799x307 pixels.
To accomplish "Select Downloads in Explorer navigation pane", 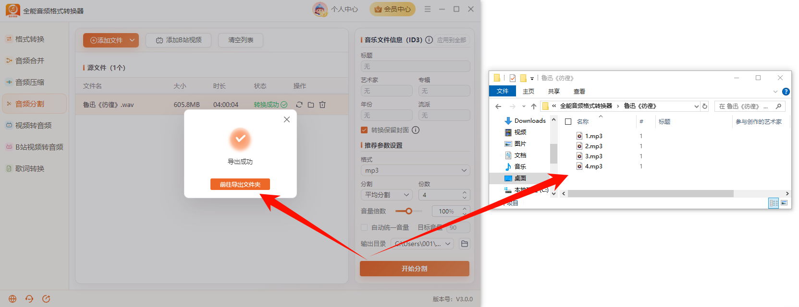I will [525, 121].
